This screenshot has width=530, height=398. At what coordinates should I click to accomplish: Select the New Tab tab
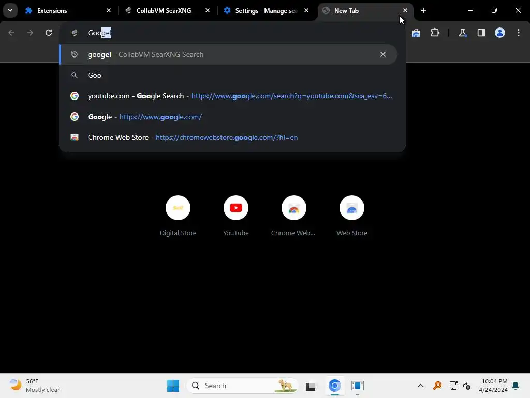(365, 11)
